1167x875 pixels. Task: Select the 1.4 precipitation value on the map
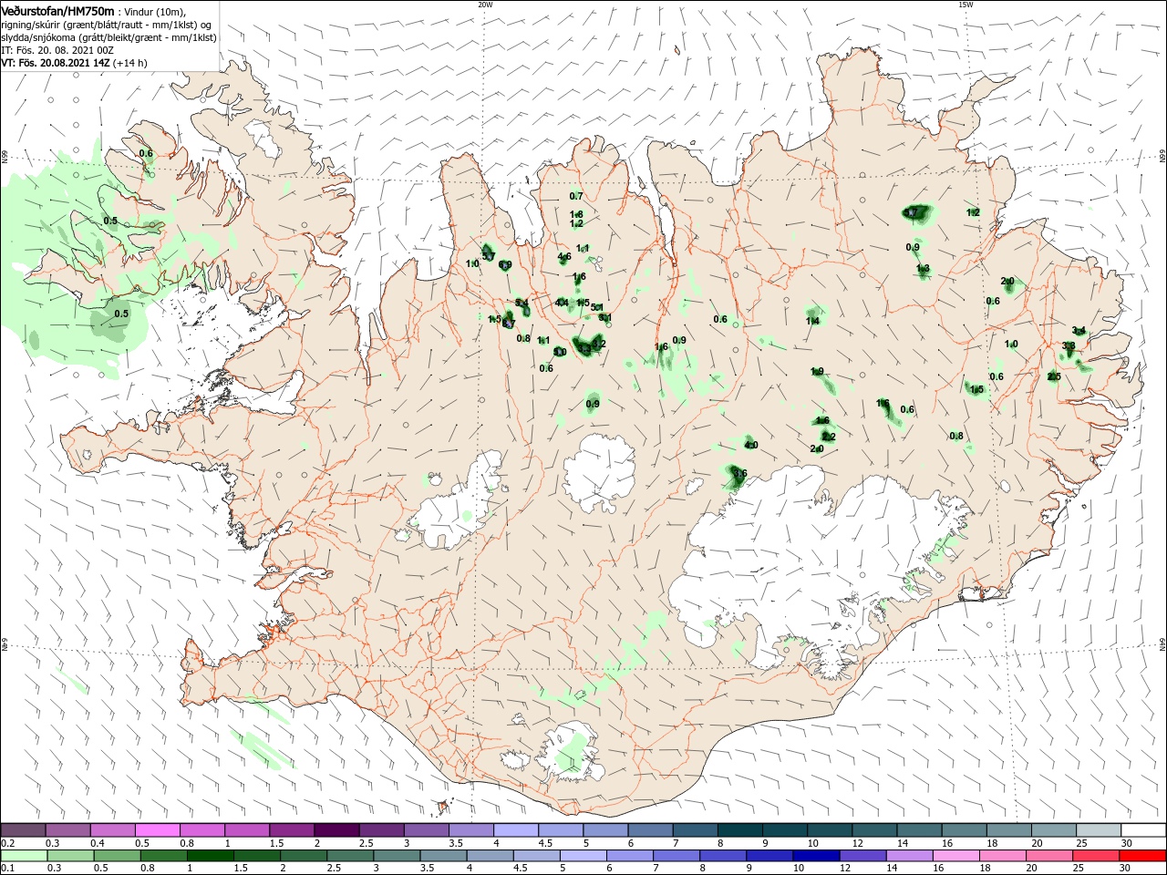click(812, 321)
